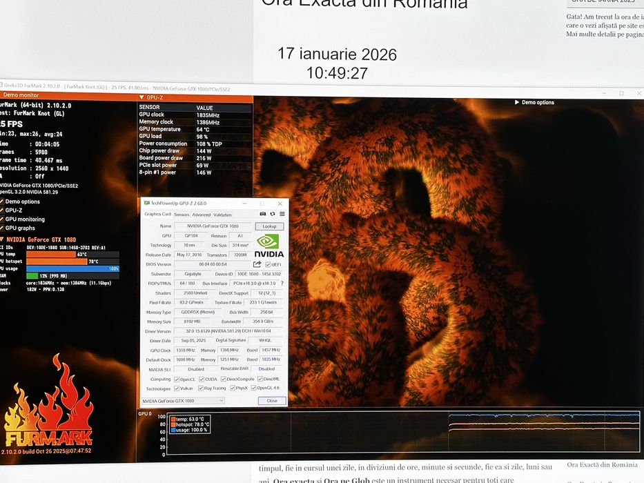Click the 'Board power draw' 216 W row
This screenshot has width=644, height=483.
[x=195, y=158]
